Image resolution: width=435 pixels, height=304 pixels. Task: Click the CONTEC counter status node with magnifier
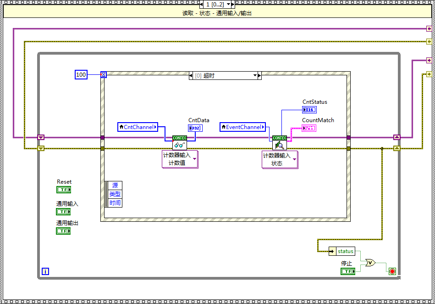[279, 143]
